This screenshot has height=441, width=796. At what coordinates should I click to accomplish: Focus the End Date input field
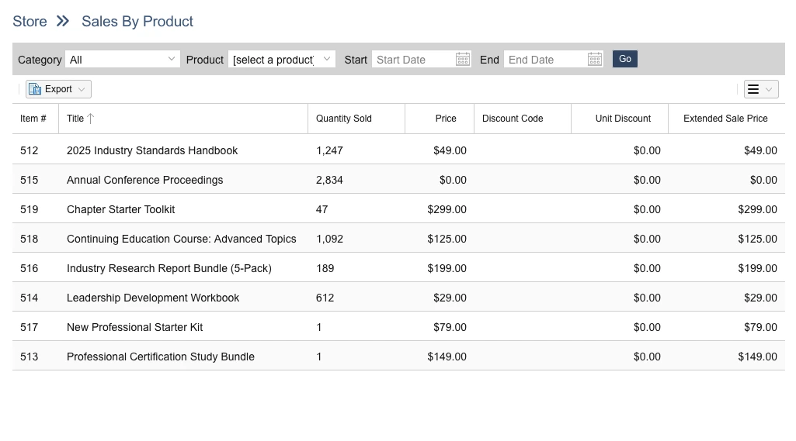(546, 60)
